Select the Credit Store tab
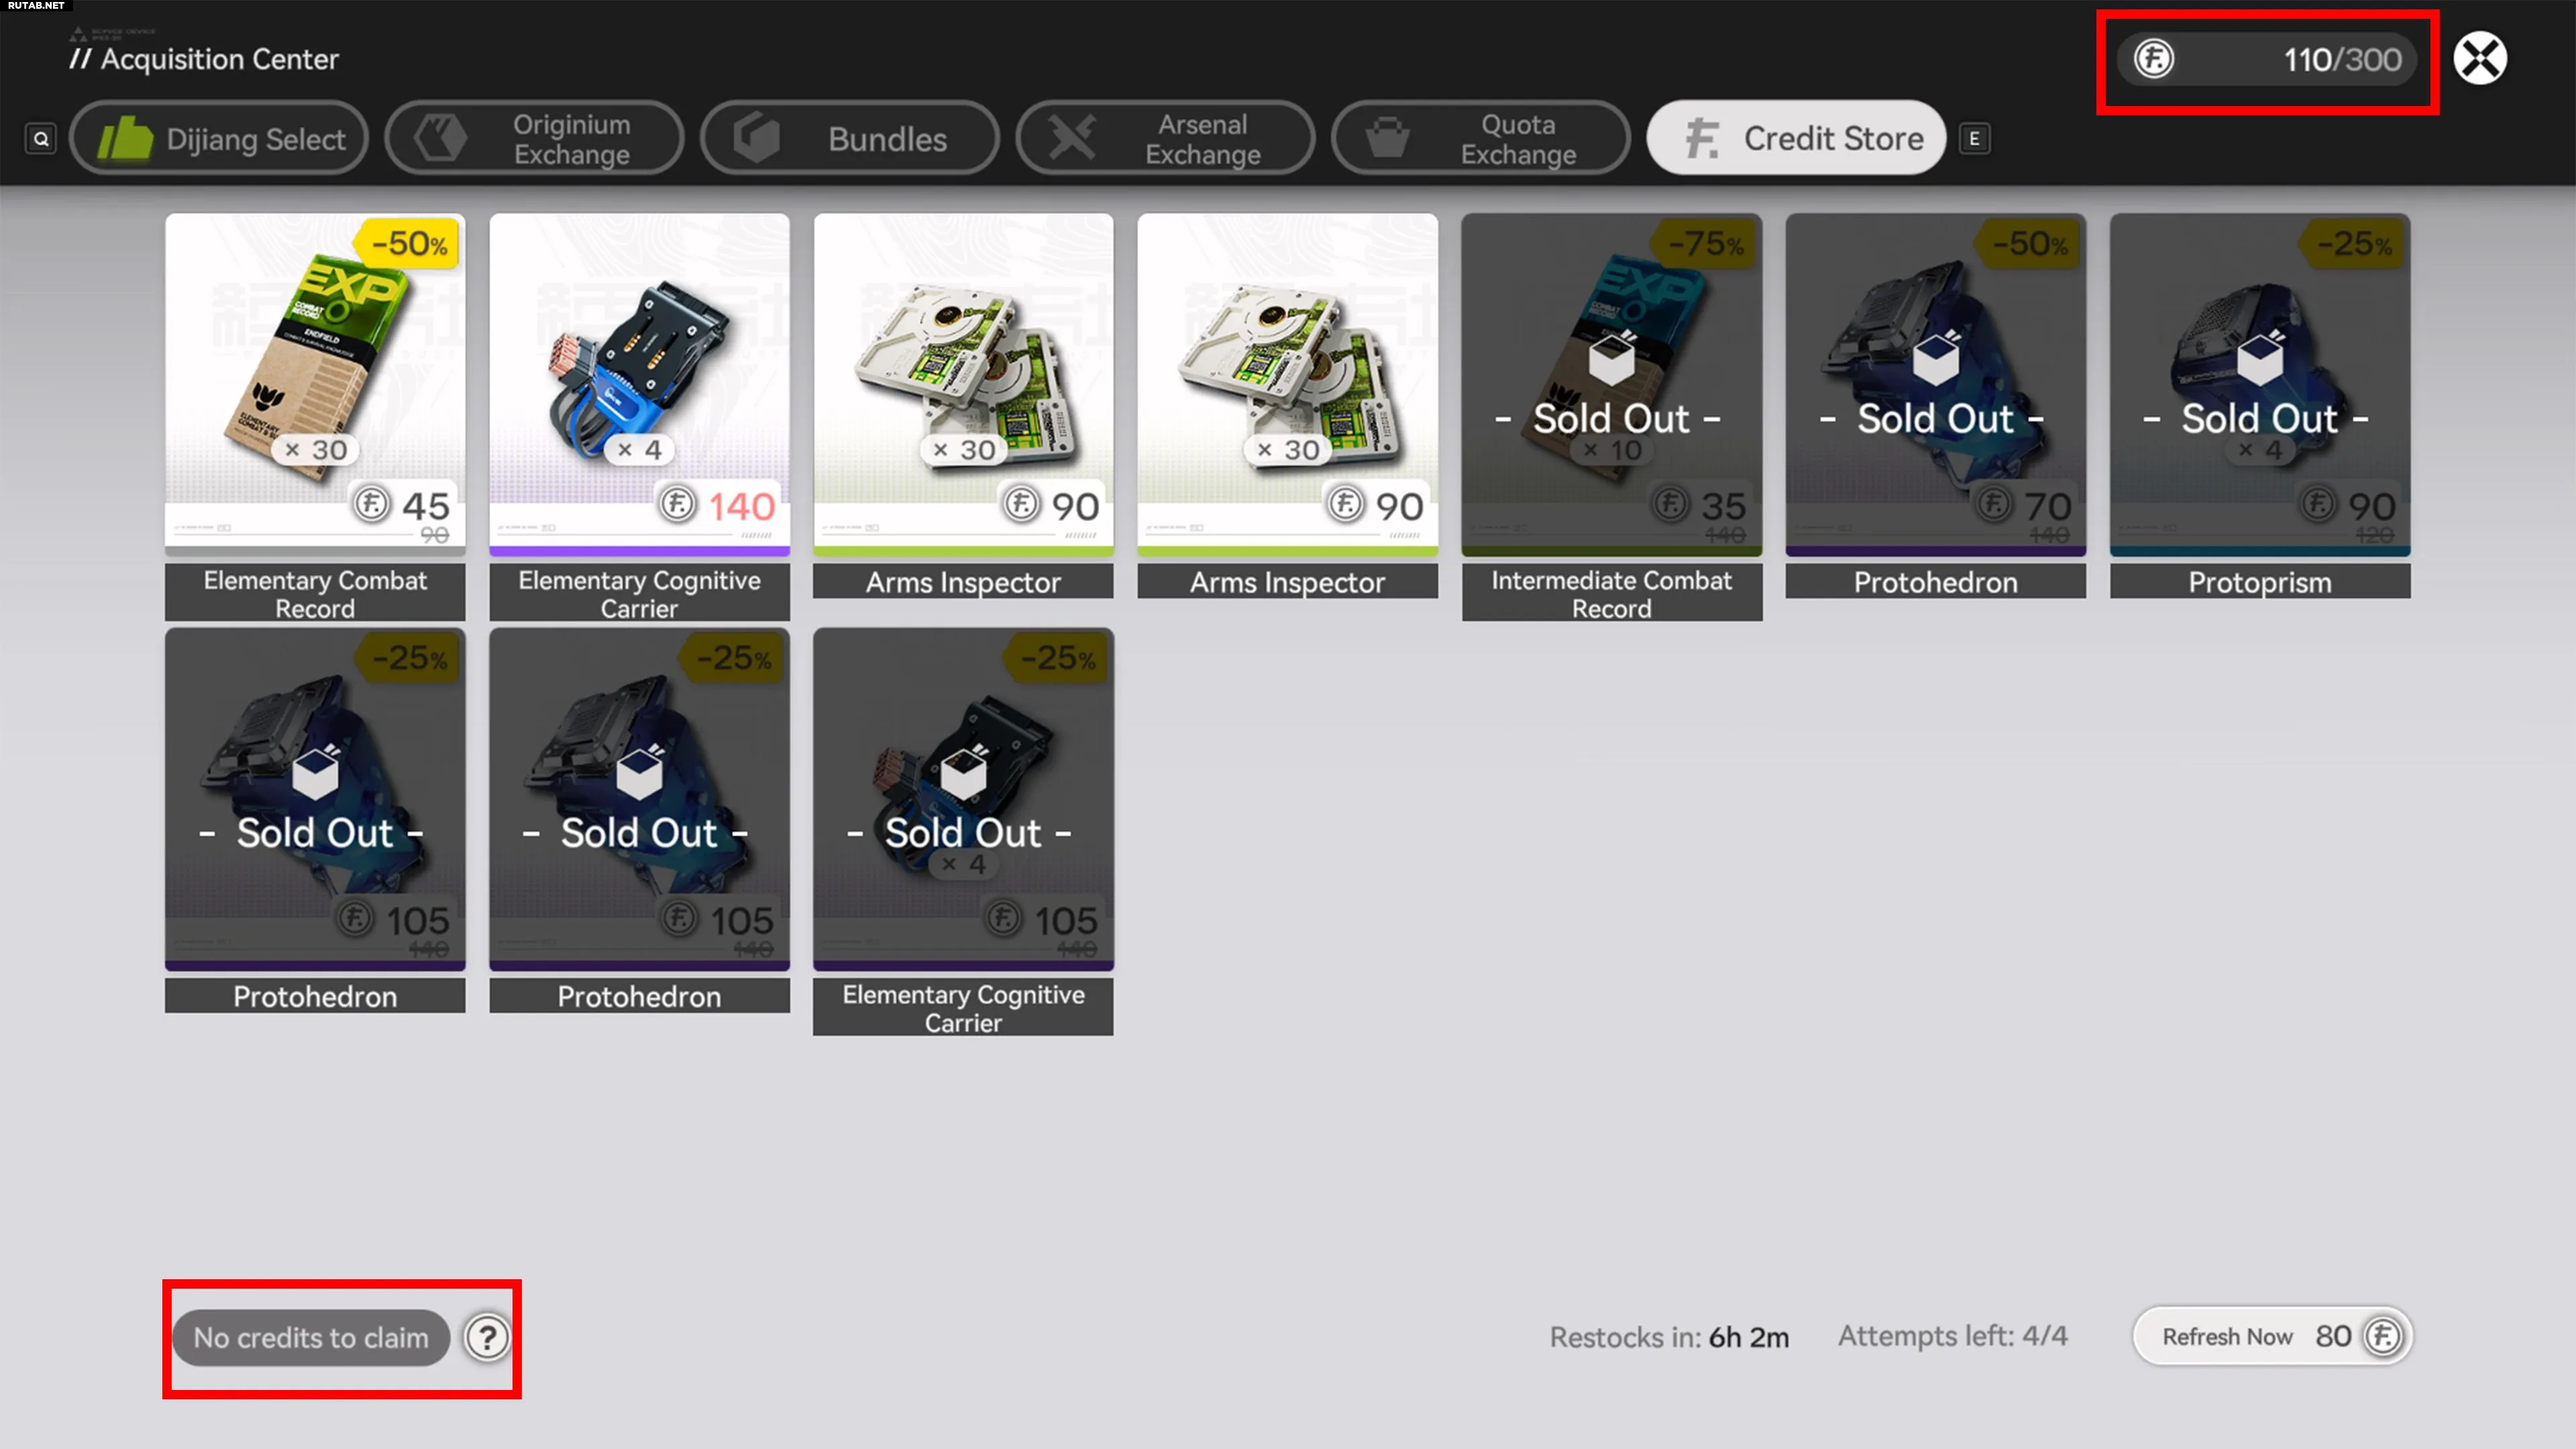This screenshot has width=2576, height=1449. click(1796, 138)
